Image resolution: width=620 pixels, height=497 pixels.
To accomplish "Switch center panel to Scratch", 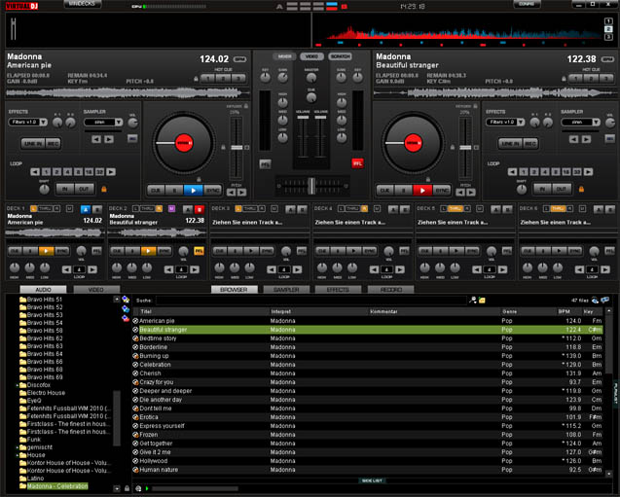I will pyautogui.click(x=340, y=56).
